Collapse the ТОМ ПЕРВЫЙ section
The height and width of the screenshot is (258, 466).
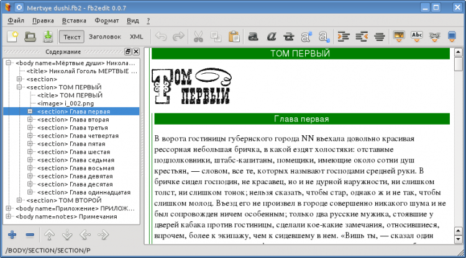click(x=19, y=87)
